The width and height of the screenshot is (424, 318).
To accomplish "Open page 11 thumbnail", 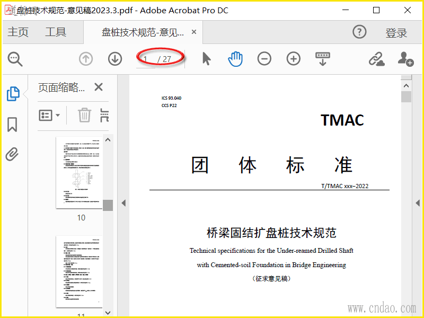I will point(79,271).
